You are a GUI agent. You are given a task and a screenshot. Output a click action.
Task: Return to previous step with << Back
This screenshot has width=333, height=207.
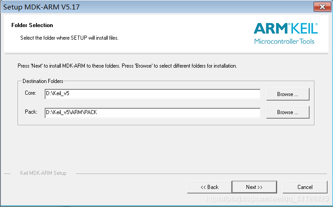pyautogui.click(x=210, y=187)
